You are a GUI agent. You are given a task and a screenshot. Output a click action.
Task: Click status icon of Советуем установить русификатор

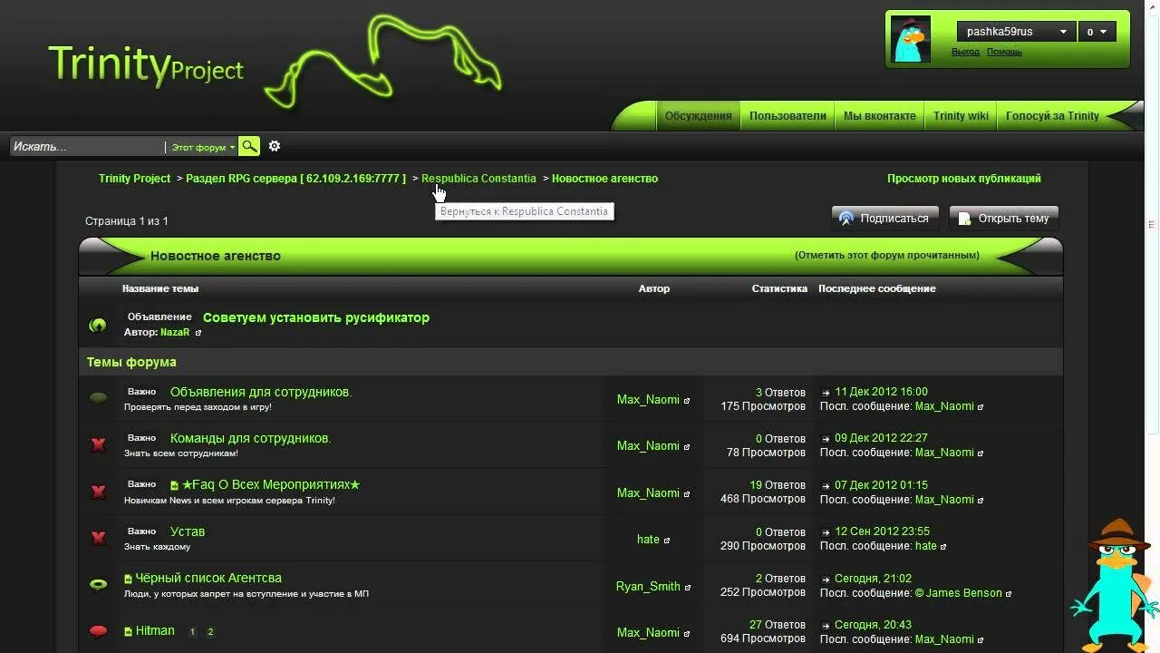(x=98, y=325)
